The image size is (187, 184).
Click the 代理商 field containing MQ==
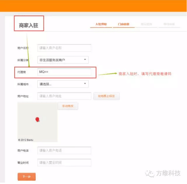(64, 72)
